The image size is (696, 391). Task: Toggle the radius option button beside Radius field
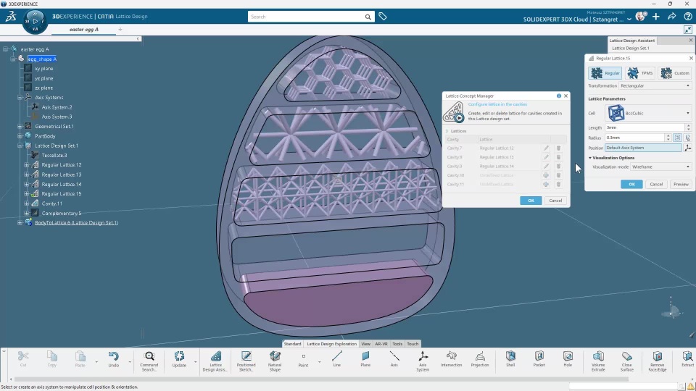click(677, 138)
